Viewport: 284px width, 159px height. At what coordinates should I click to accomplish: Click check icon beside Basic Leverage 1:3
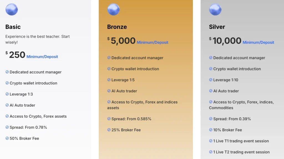pyautogui.click(x=7, y=94)
